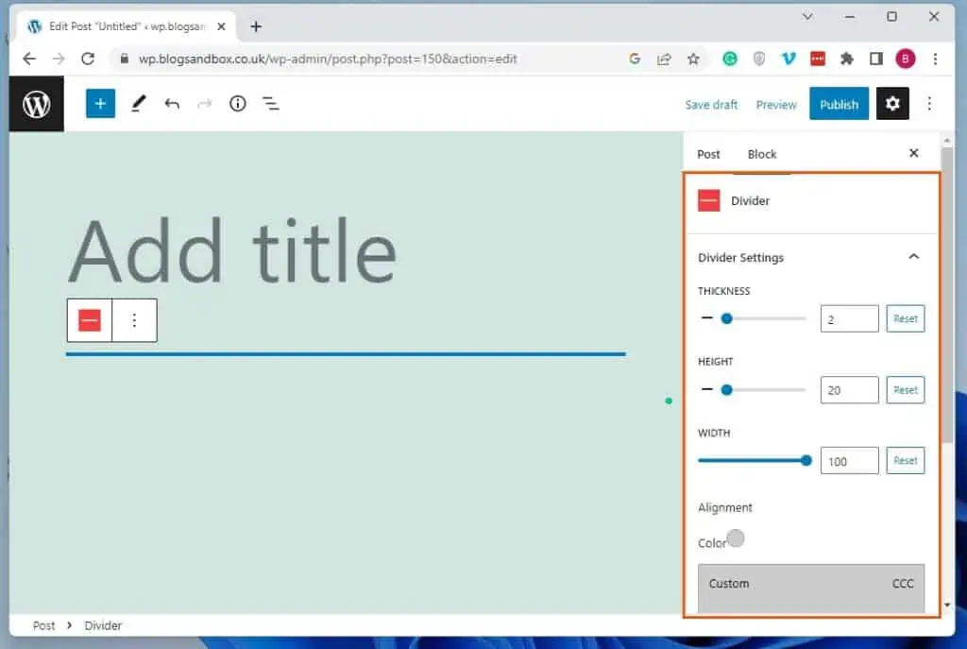The image size is (967, 649).
Task: Open block options with the three-dot icon
Action: pos(135,320)
